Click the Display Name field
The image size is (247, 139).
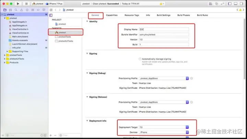[x=164, y=29]
